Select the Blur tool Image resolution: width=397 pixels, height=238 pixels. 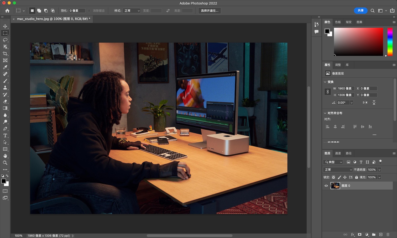point(5,115)
